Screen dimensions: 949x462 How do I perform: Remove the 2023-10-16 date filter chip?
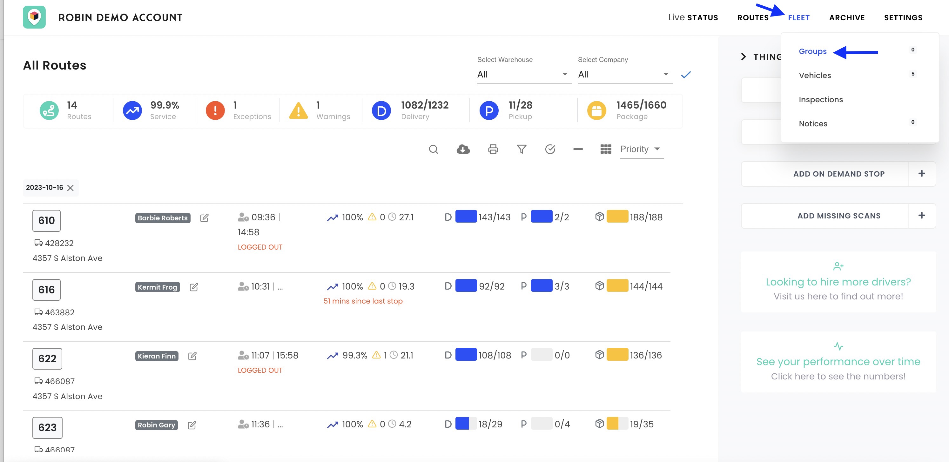[71, 188]
